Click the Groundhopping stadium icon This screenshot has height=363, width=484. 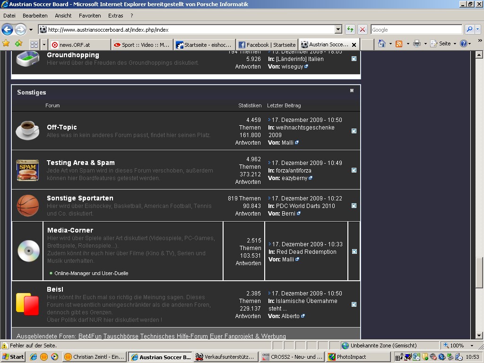[28, 59]
